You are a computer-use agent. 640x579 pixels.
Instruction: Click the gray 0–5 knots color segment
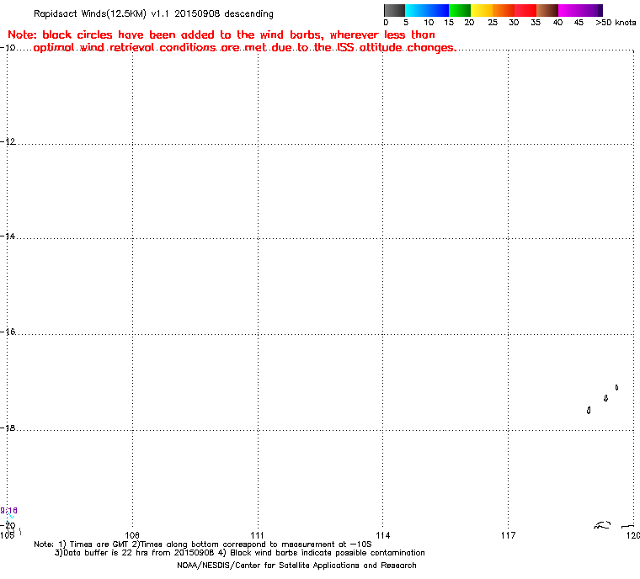tap(394, 10)
